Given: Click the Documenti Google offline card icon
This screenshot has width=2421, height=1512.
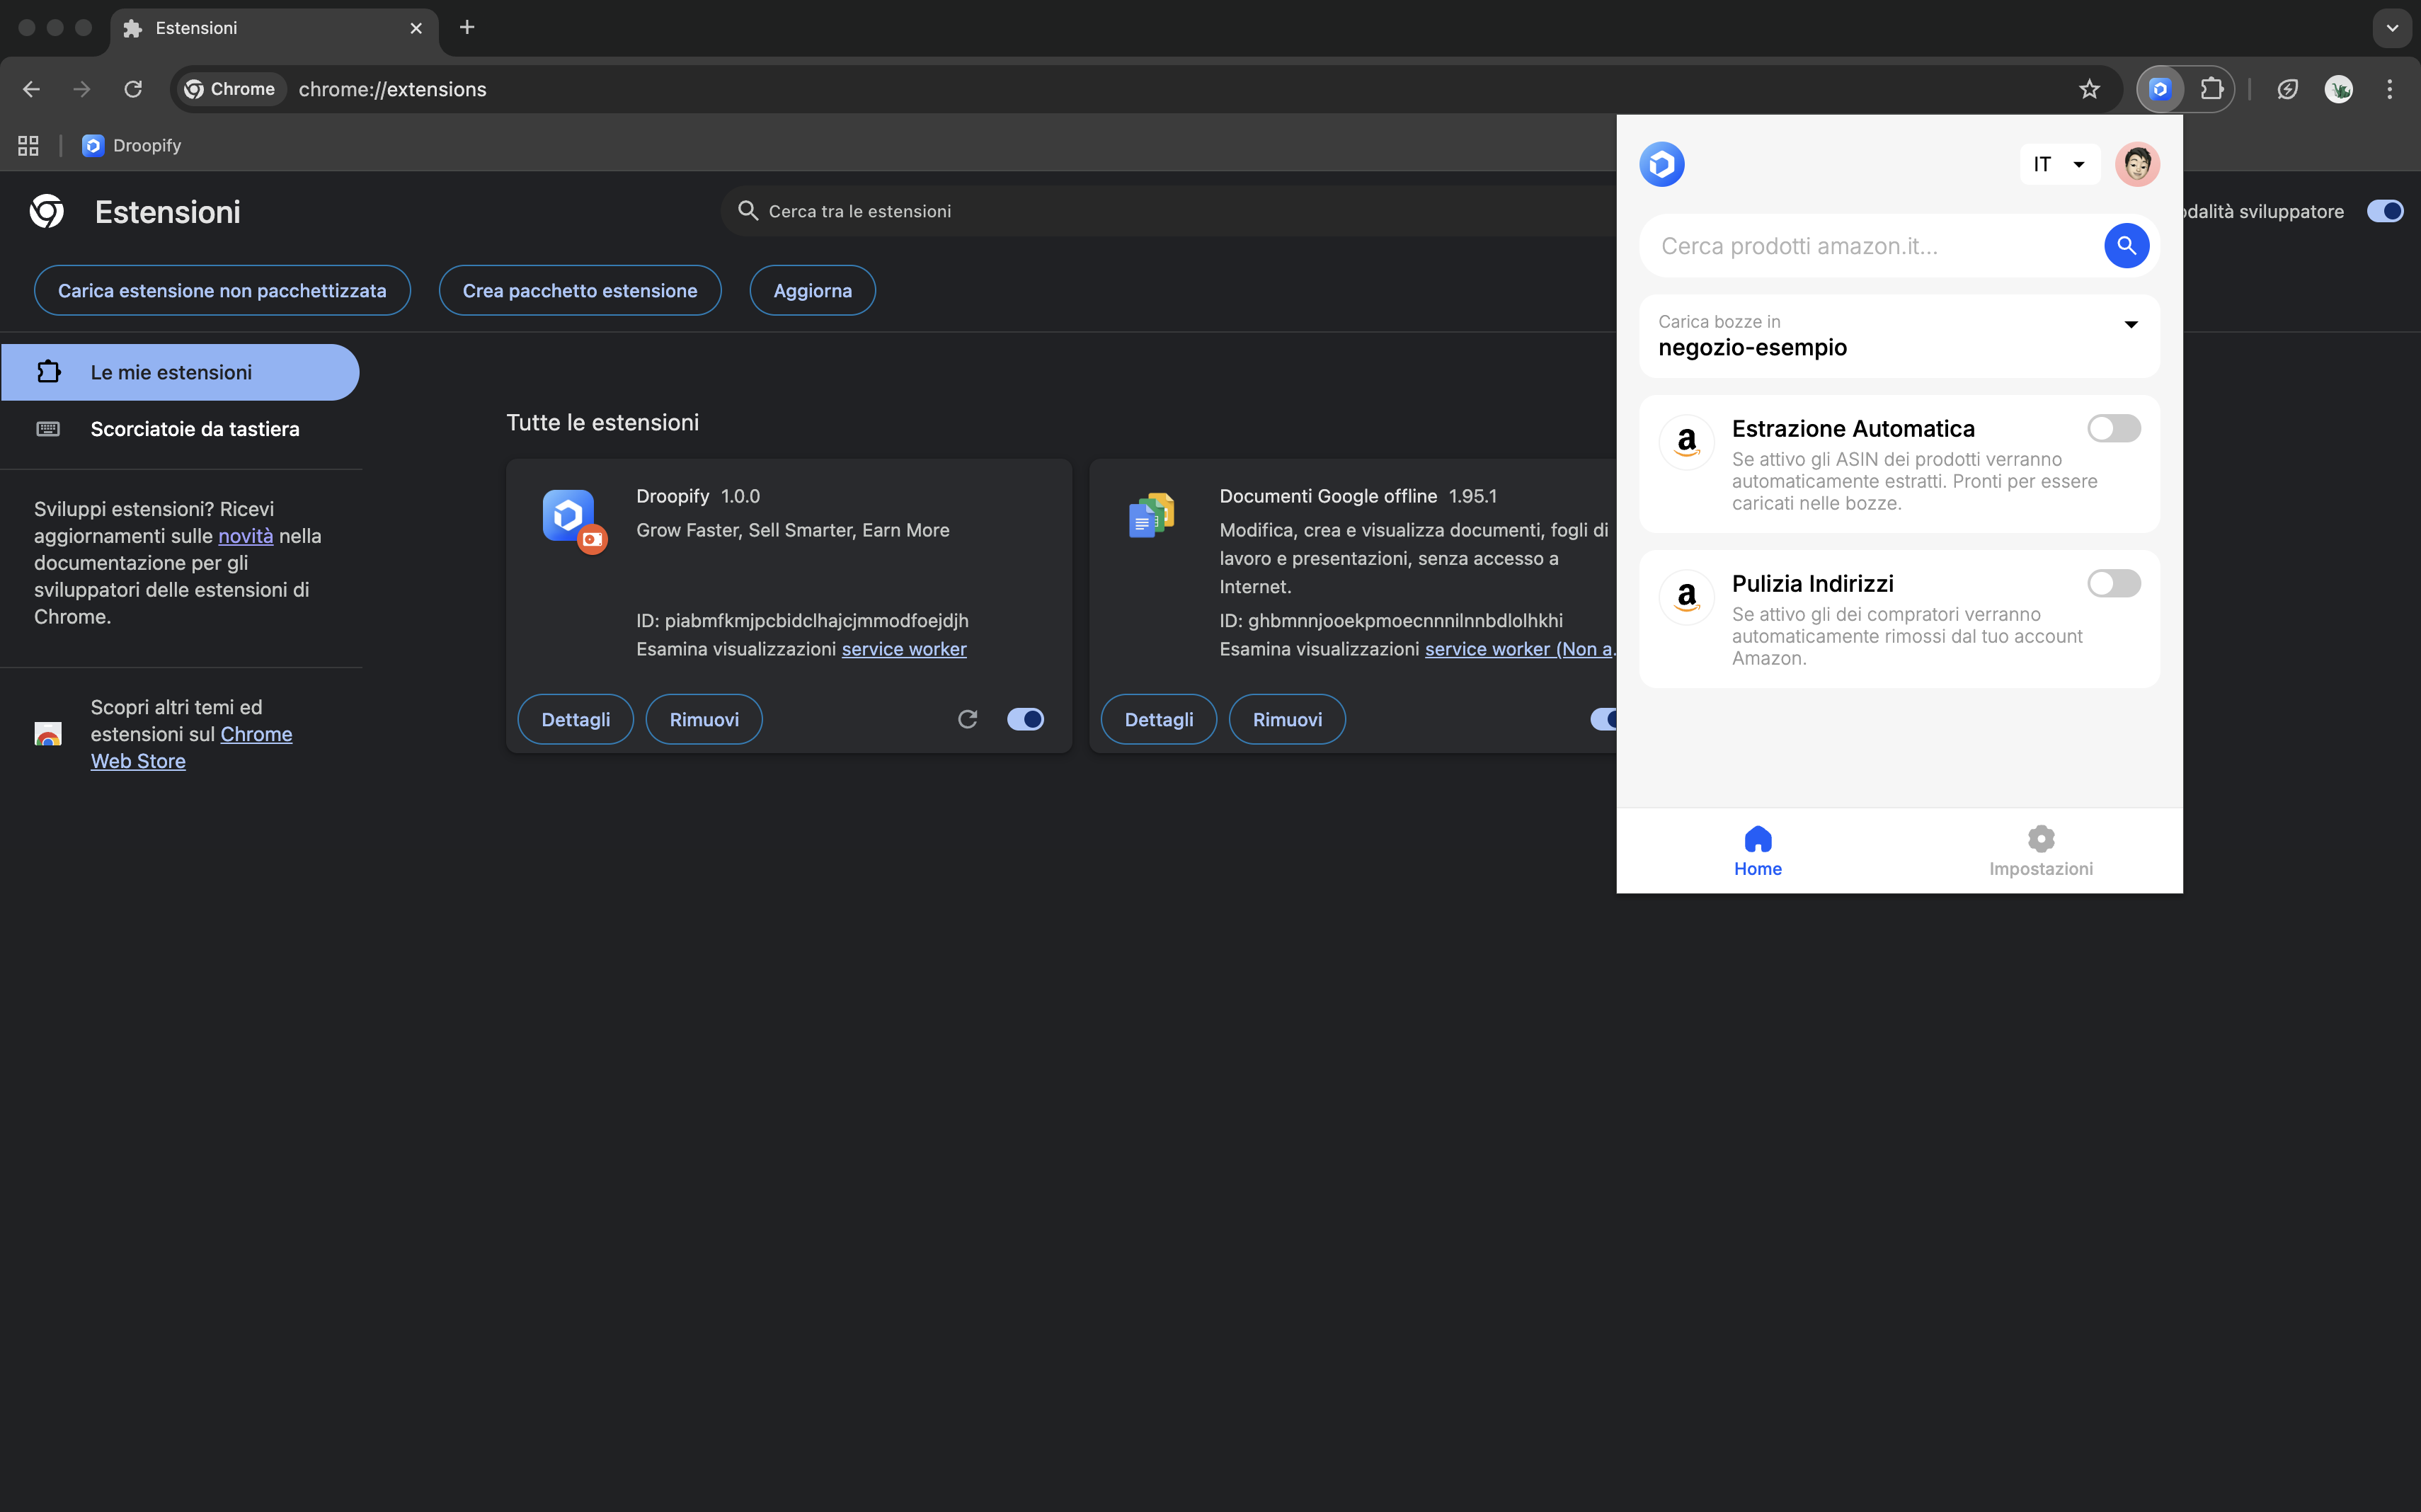Looking at the screenshot, I should (1151, 515).
